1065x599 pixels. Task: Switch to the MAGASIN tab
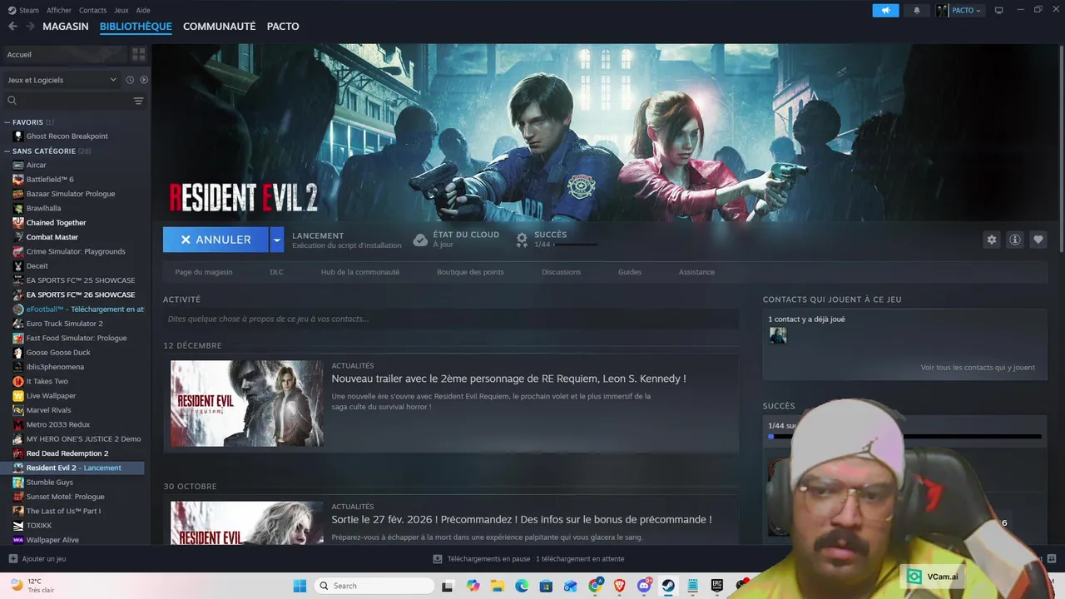tap(66, 27)
